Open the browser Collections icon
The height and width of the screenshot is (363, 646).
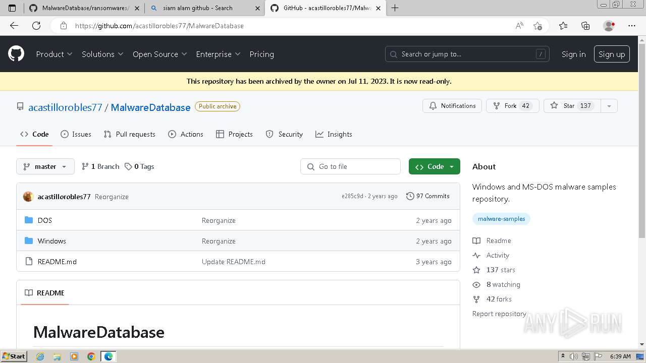point(585,26)
